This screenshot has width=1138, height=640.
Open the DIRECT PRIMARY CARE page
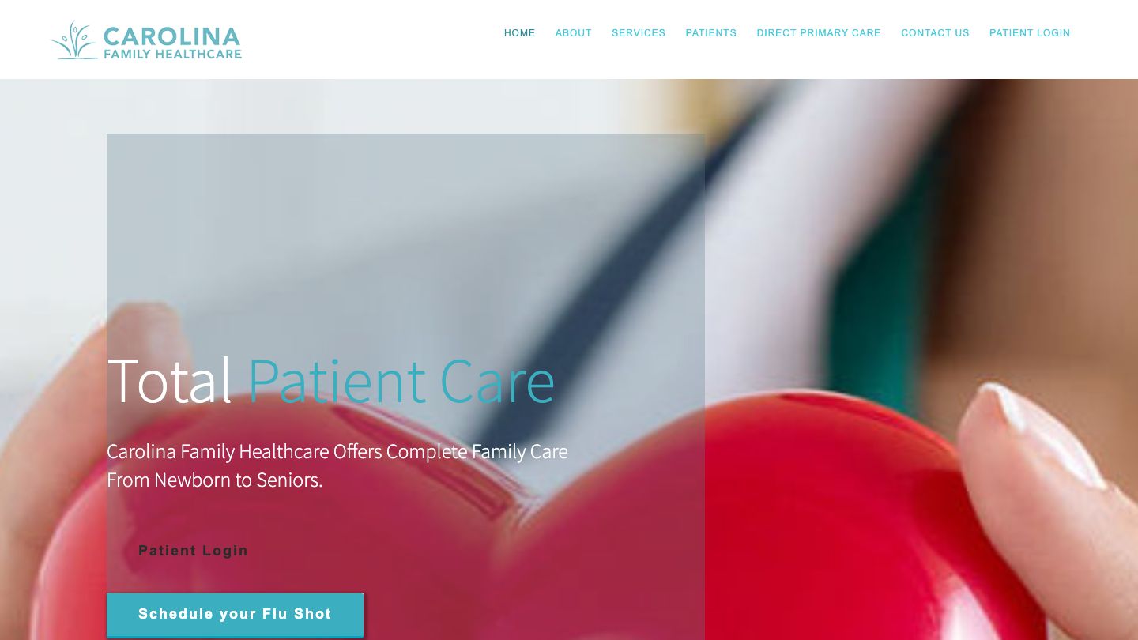point(819,33)
